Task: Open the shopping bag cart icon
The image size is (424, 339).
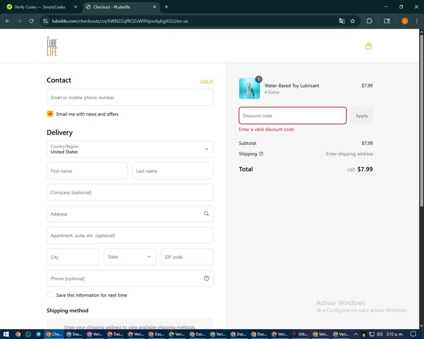Action: point(369,46)
